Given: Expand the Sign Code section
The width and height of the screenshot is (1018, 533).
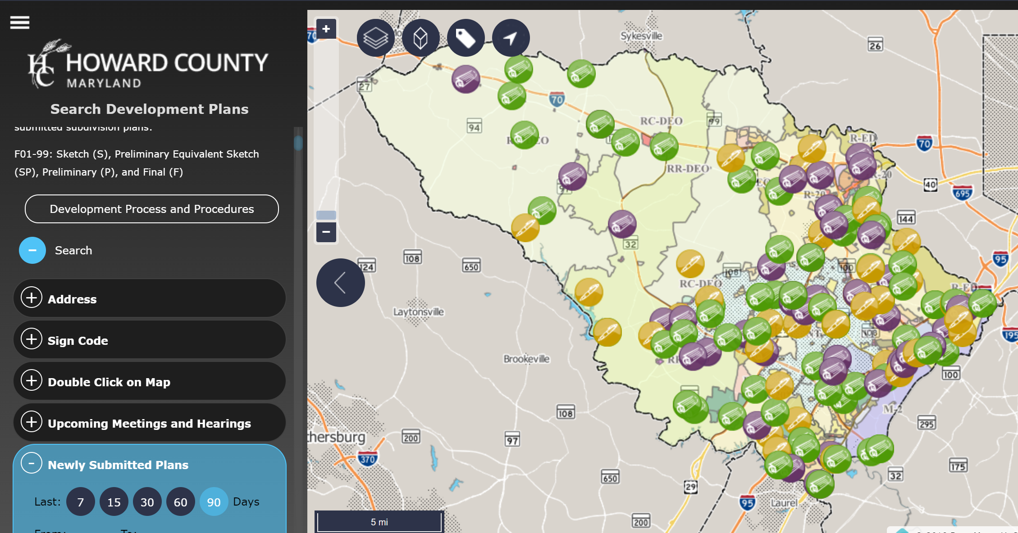Looking at the screenshot, I should coord(150,339).
